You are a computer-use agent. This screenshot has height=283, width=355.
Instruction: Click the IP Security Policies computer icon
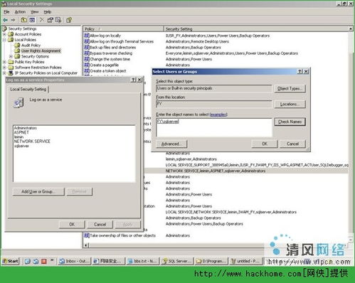tap(11, 73)
